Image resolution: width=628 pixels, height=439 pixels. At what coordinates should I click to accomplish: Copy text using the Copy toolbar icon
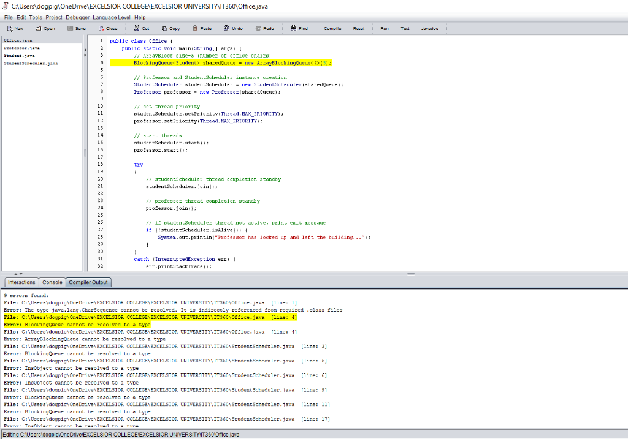[x=170, y=28]
